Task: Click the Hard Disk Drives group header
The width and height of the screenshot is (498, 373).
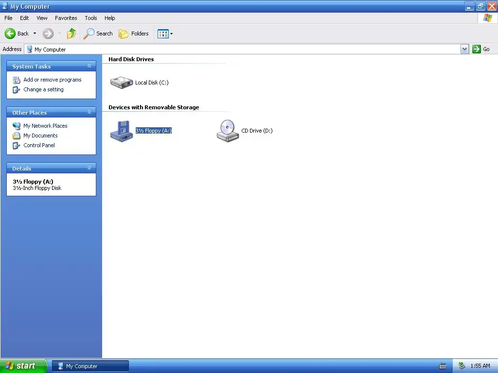Action: (131, 59)
